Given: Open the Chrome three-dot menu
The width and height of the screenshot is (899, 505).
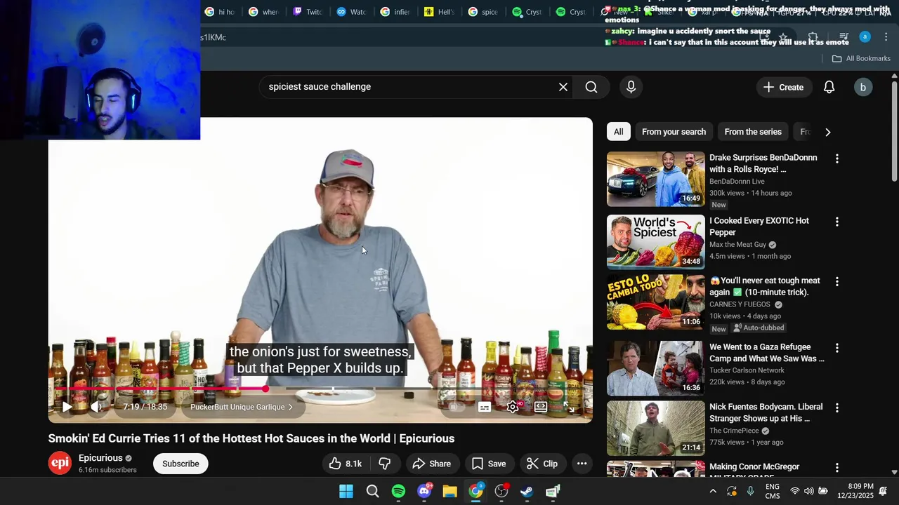Looking at the screenshot, I should pyautogui.click(x=886, y=37).
